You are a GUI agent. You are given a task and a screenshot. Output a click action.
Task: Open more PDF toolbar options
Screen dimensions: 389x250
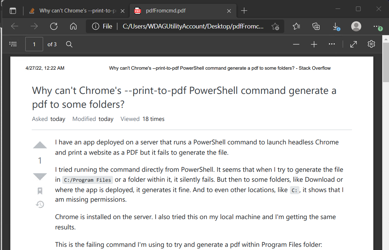tap(332, 44)
